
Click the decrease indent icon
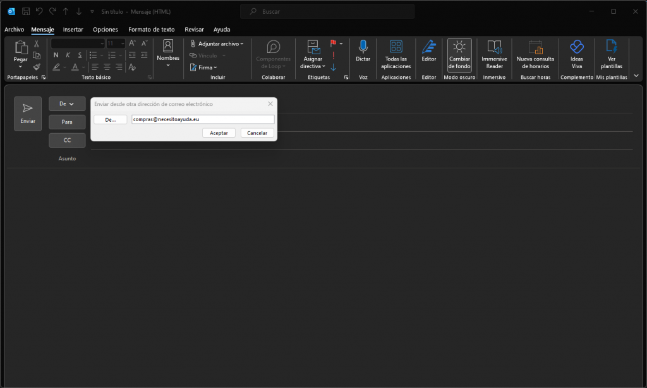click(x=132, y=55)
